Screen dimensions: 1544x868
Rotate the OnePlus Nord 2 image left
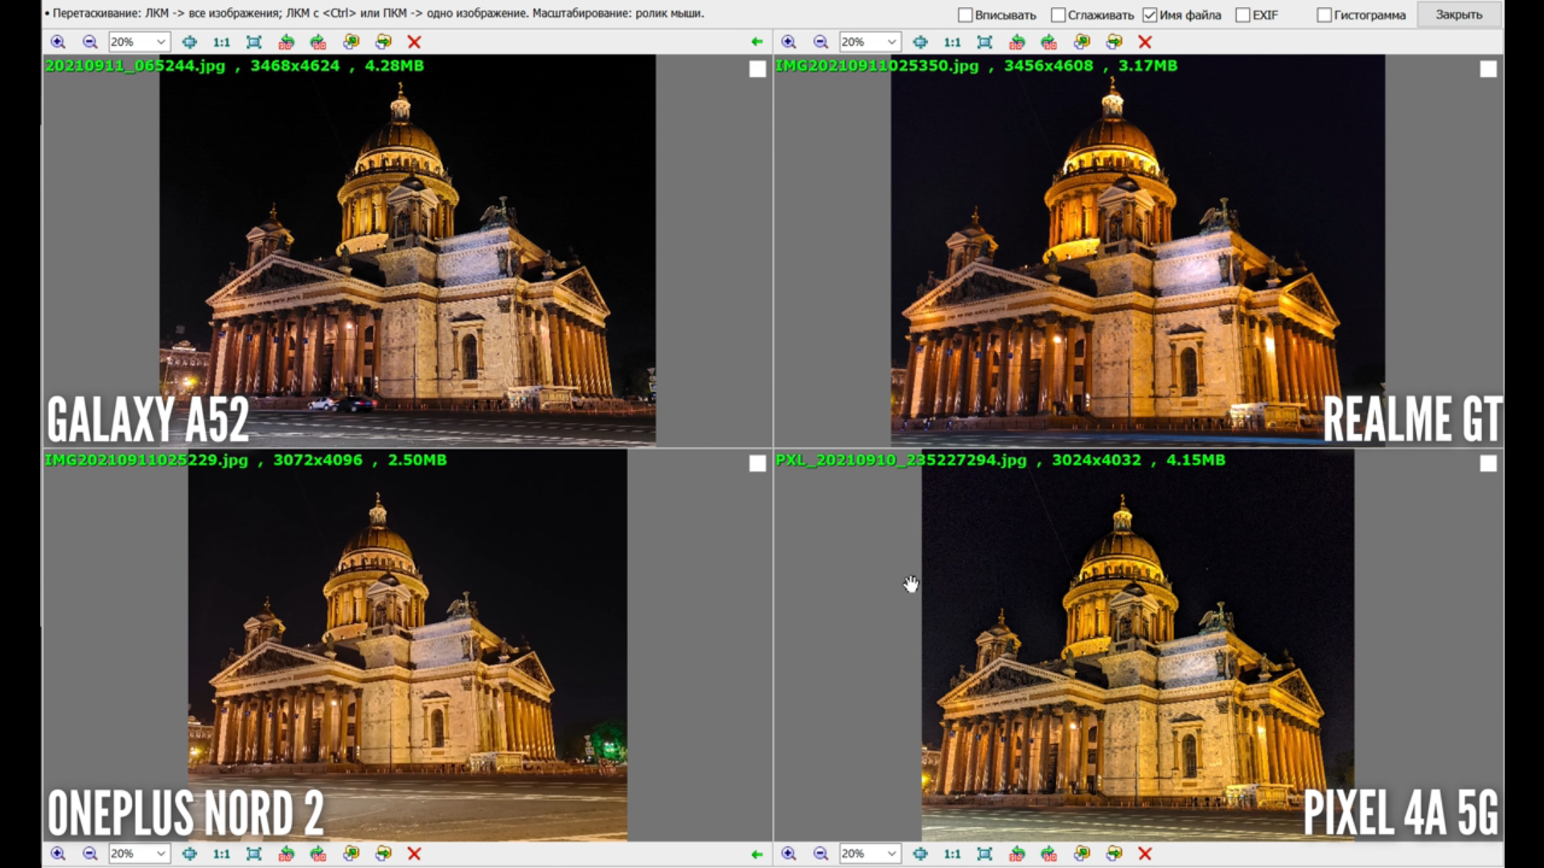pyautogui.click(x=286, y=854)
